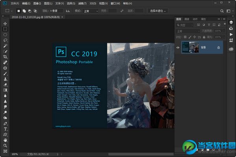Toggle adjustment layer filter icon
The image size is (236, 157).
[x=204, y=25]
